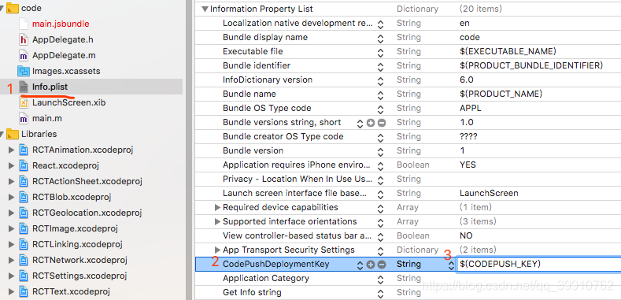621x300 pixels.
Task: Select AppDelegate.m in the navigator
Action: point(64,55)
